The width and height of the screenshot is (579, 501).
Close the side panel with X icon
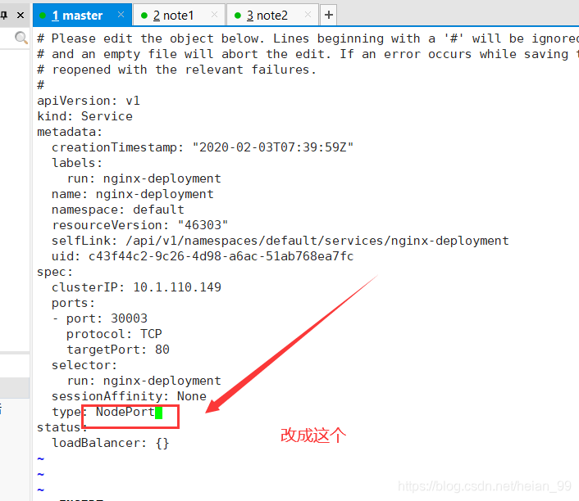pyautogui.click(x=21, y=15)
